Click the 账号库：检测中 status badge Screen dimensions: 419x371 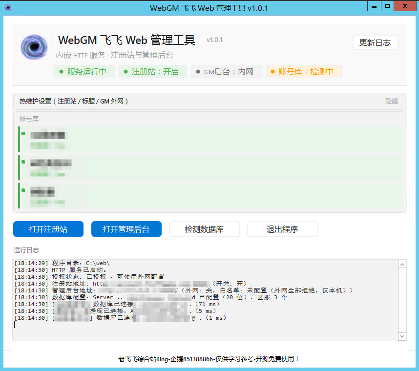pos(304,72)
